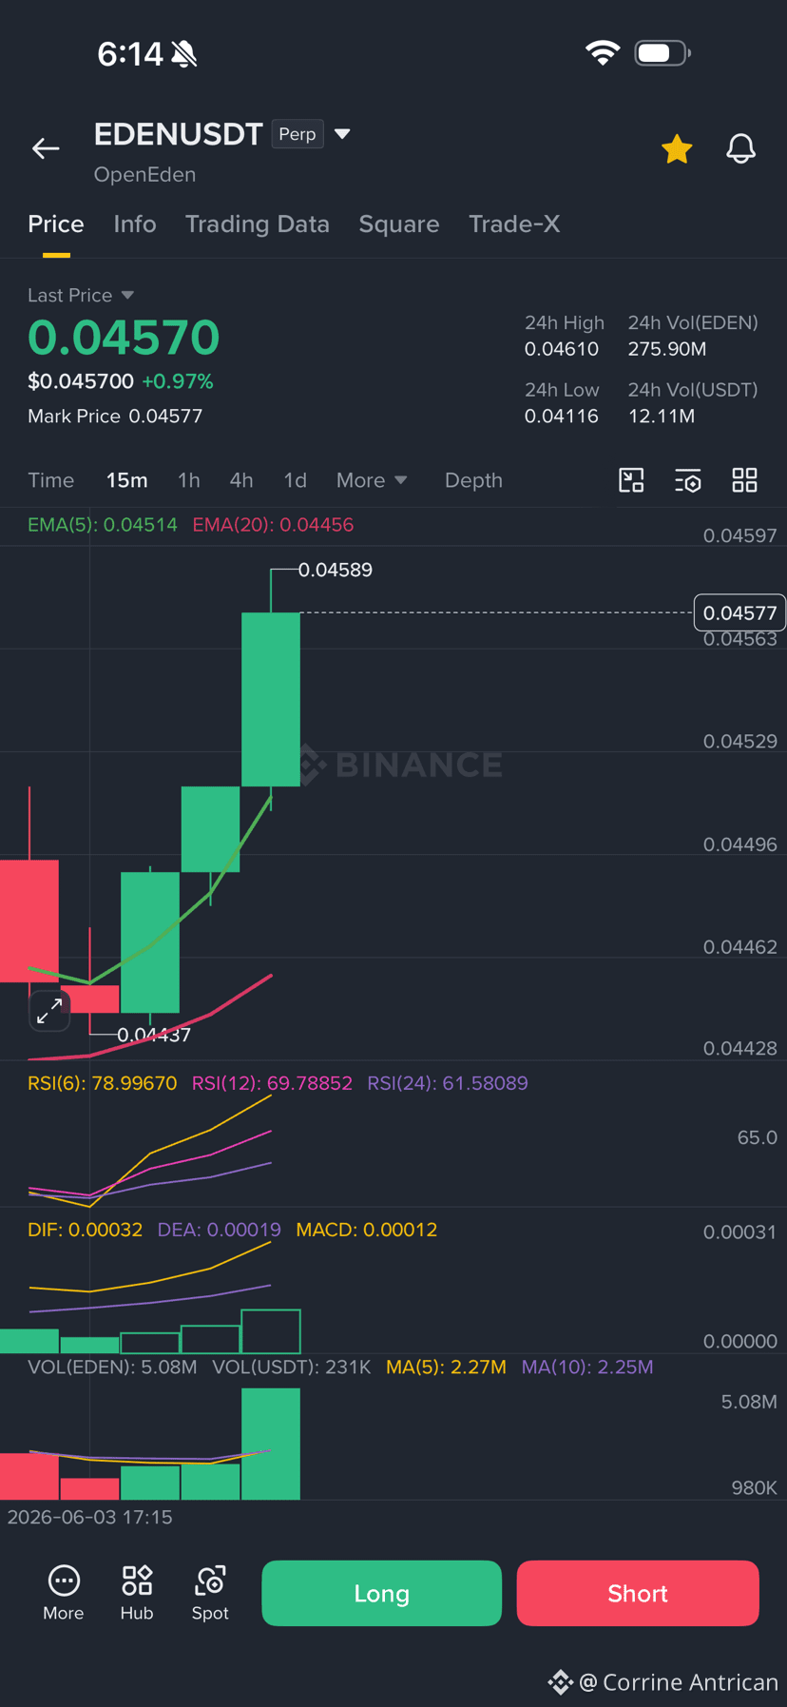Tap the red Short button
Screen dimensions: 787x1707
[x=638, y=1593]
